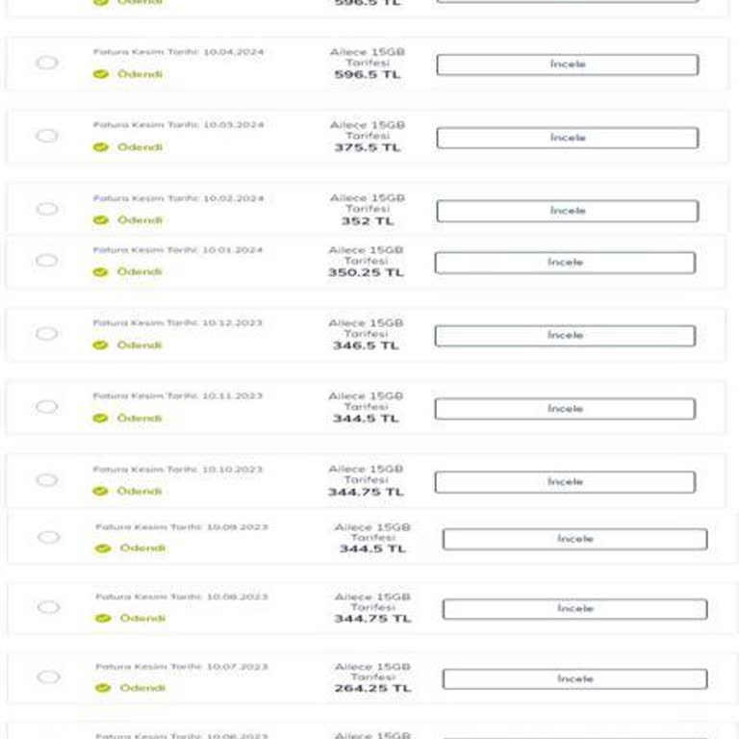739x739 pixels.
Task: Click the paid status icon for 10.01.2024
Action: coord(100,272)
